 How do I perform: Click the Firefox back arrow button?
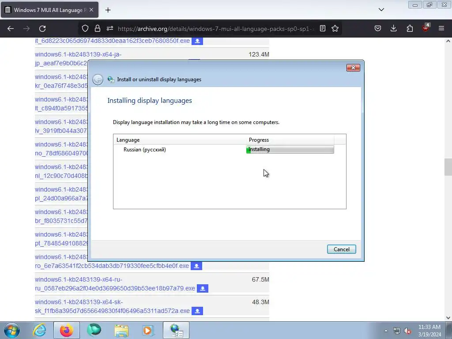11,29
